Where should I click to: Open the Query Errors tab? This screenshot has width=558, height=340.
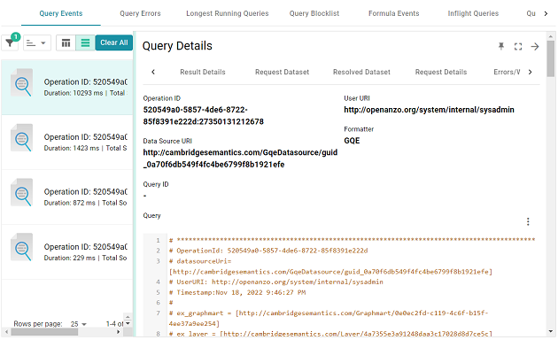pos(140,13)
